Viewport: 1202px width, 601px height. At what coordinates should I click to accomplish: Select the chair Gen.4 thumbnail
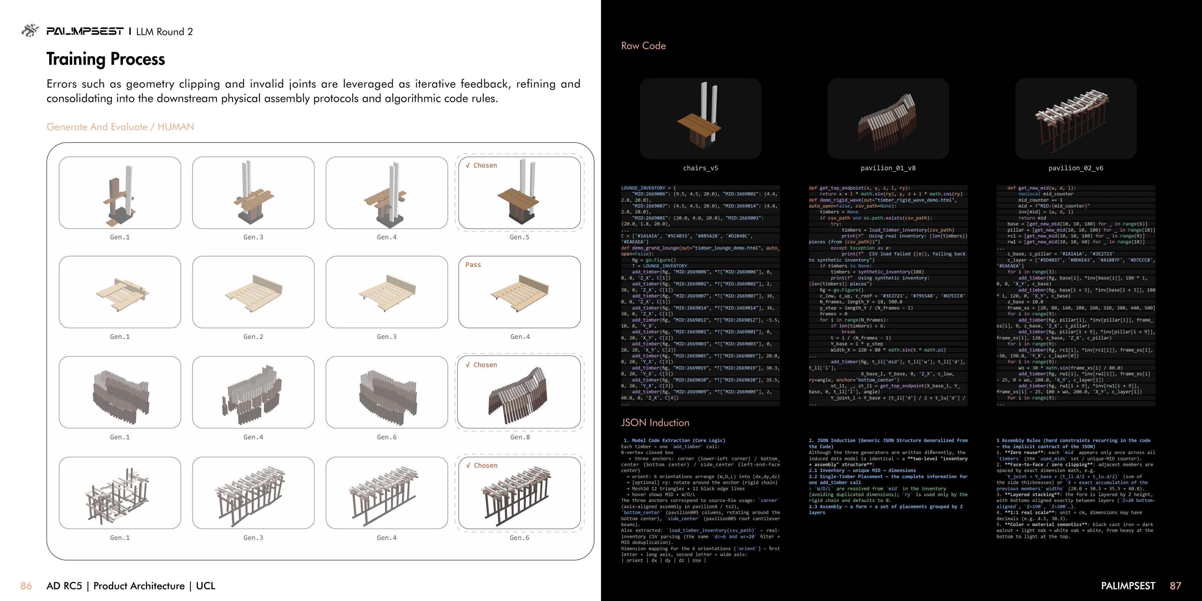pyautogui.click(x=387, y=193)
